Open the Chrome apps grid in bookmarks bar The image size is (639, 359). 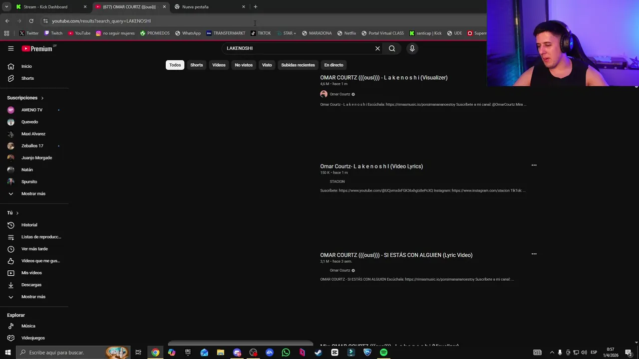pos(6,33)
